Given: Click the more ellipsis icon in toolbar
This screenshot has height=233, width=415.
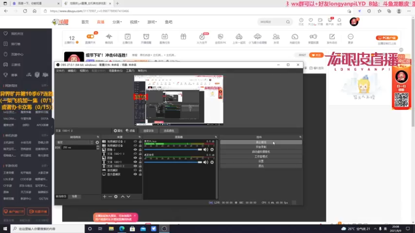Looking at the screenshot, I should click(x=351, y=37).
